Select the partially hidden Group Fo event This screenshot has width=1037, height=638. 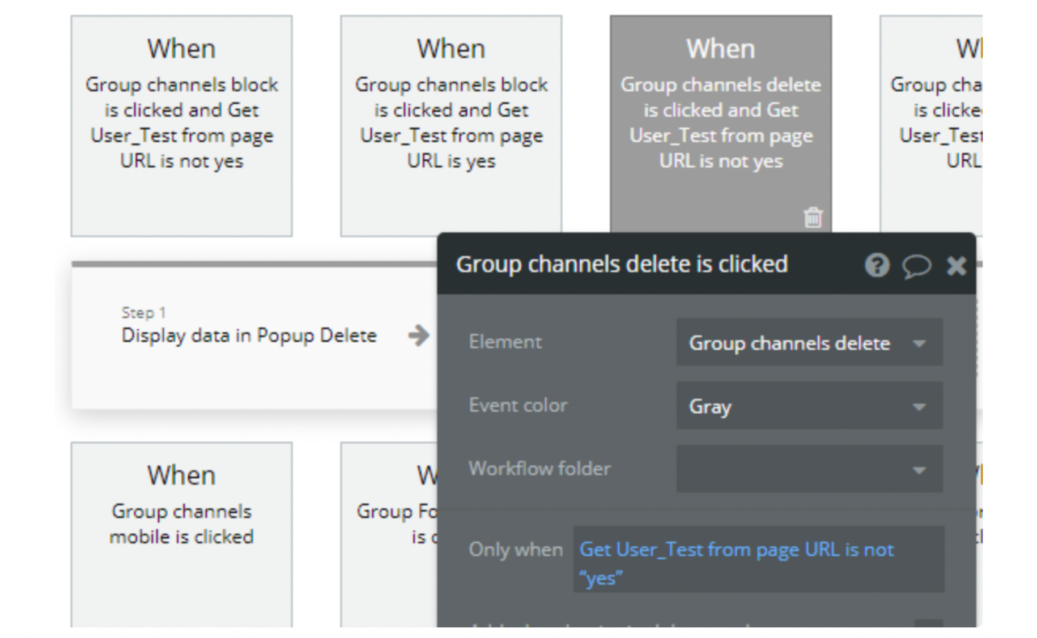point(391,524)
